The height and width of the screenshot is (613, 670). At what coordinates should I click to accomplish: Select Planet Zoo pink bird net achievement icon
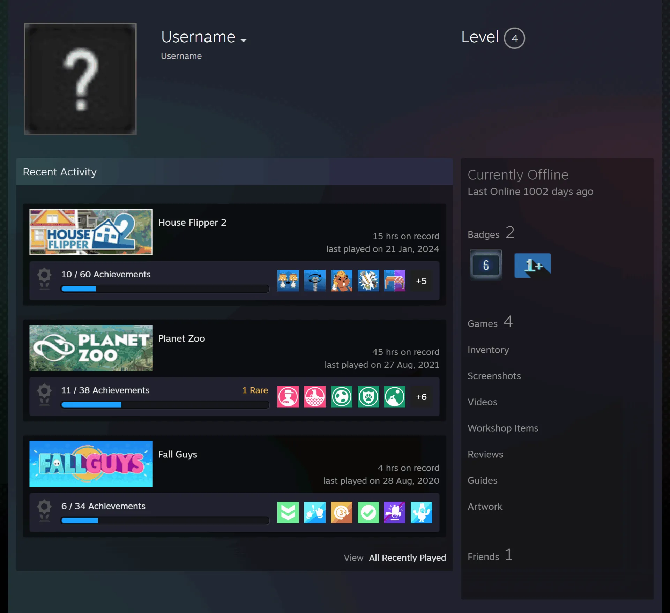click(x=315, y=396)
